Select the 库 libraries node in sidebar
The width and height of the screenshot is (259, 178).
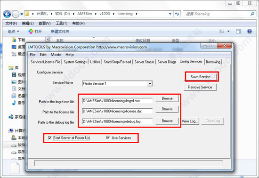click(13, 68)
